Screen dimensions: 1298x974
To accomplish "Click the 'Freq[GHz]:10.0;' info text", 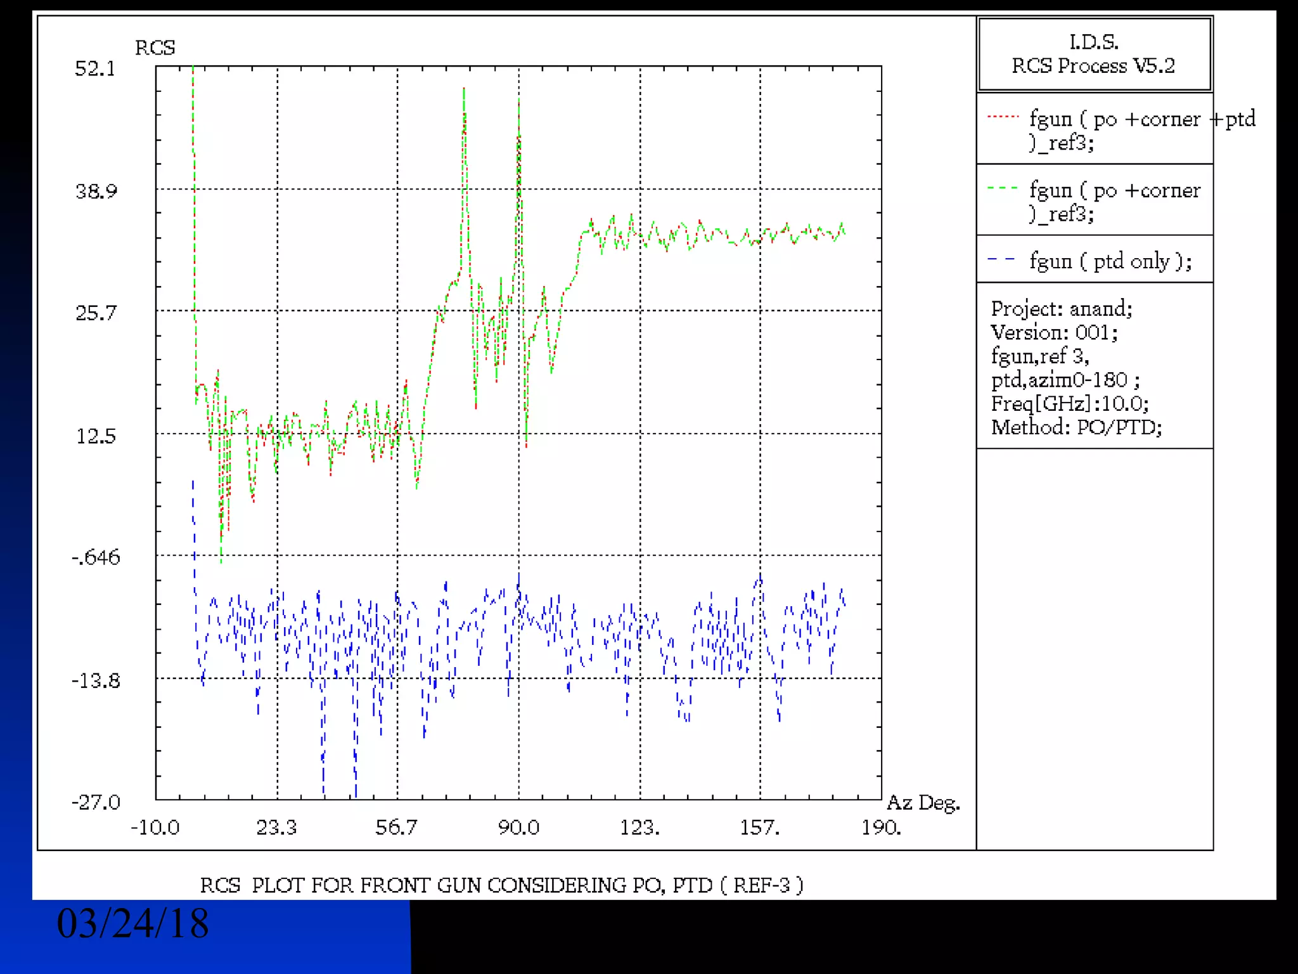I will pos(1070,403).
